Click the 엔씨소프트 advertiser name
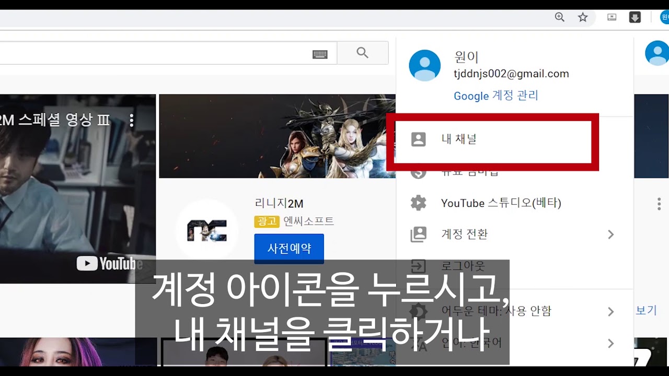 coord(308,221)
